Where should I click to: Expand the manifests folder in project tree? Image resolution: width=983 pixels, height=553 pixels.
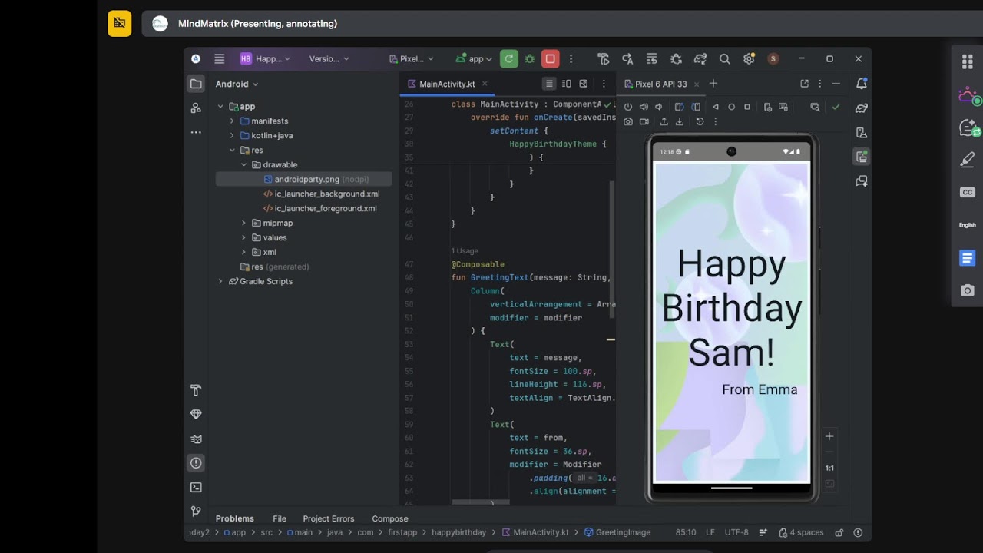[x=232, y=121]
